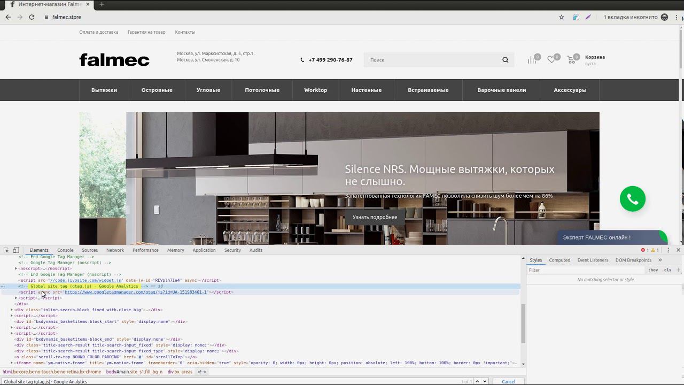Open the DevTools customize three-dot menu

[x=668, y=250]
